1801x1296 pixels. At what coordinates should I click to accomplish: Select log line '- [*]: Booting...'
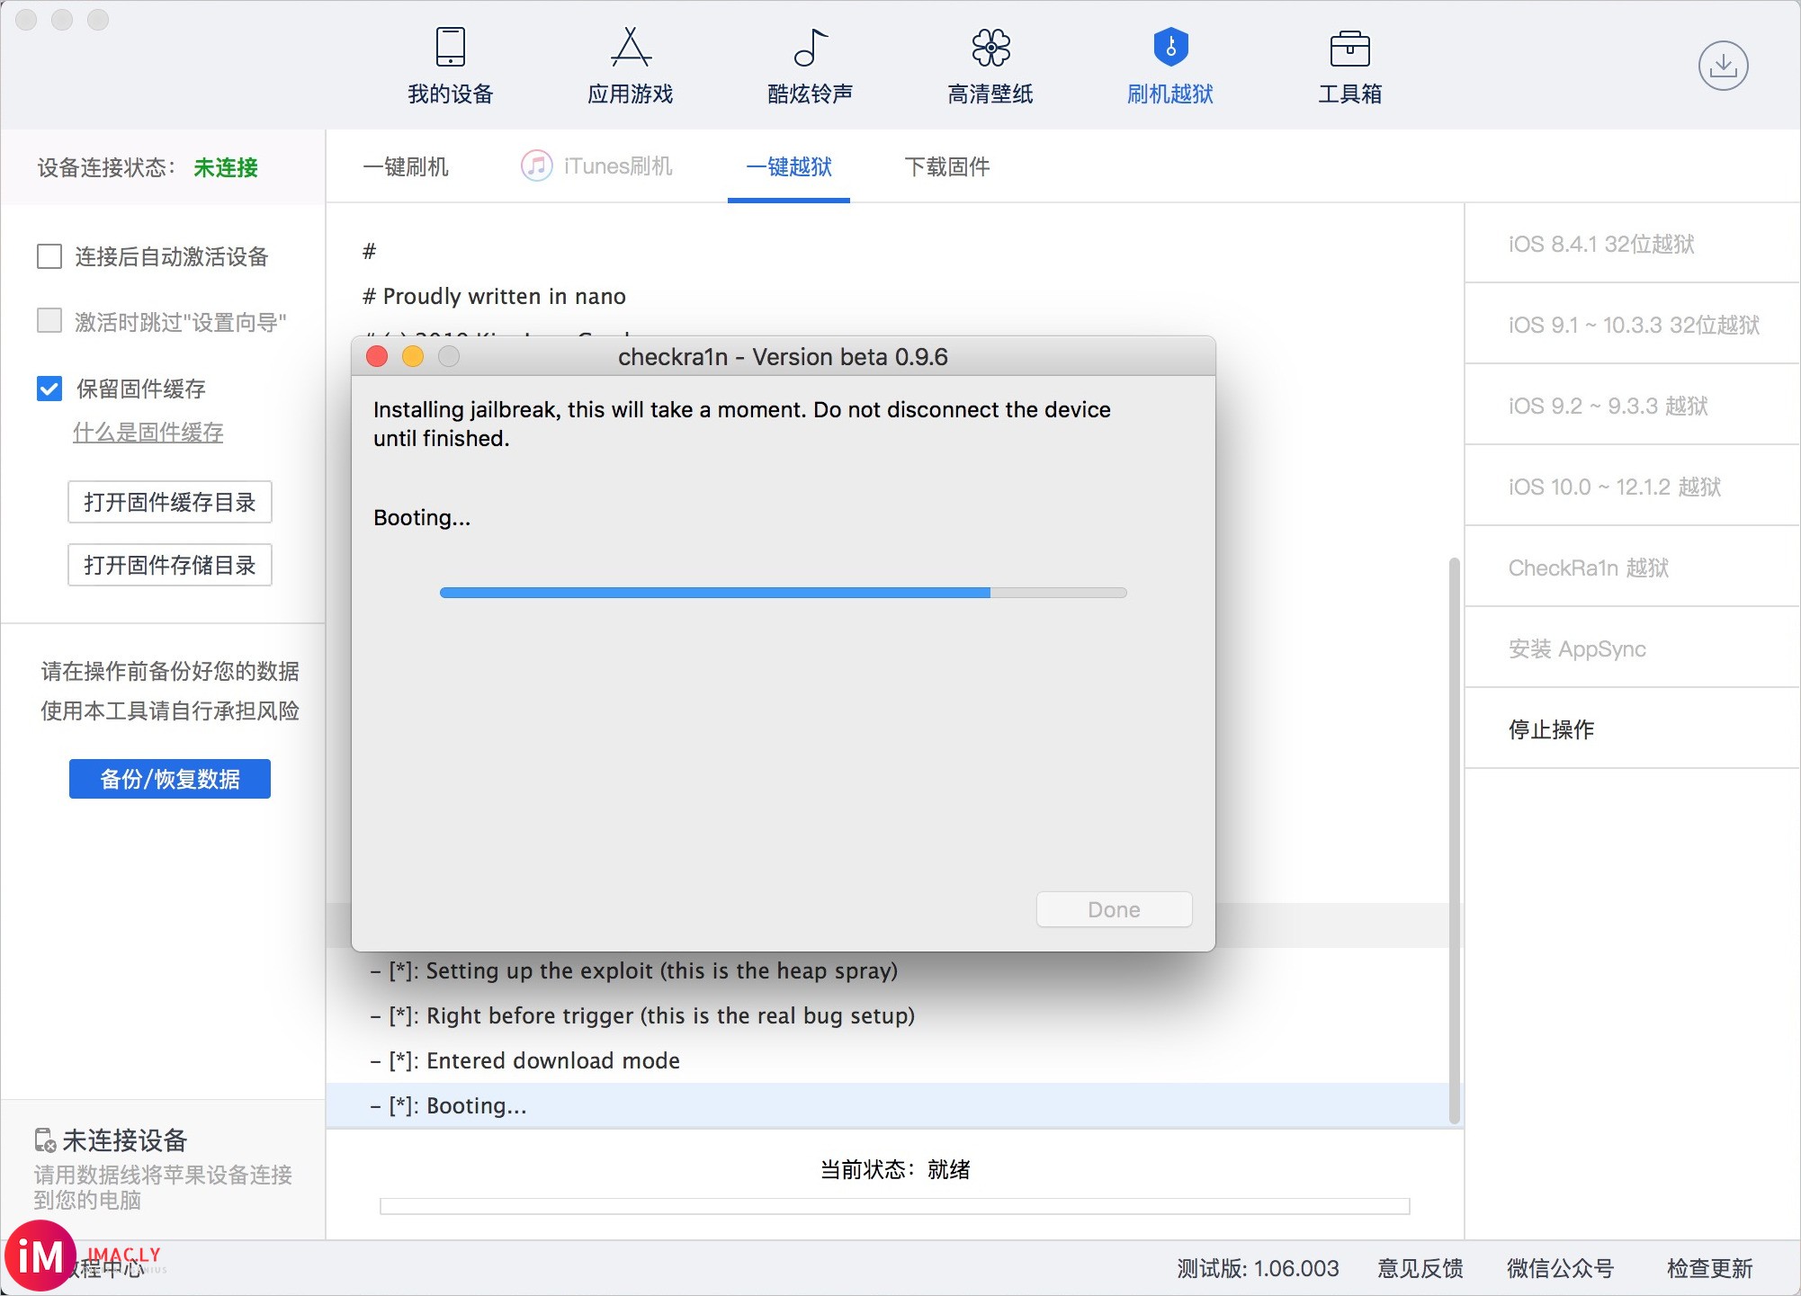click(x=889, y=1105)
